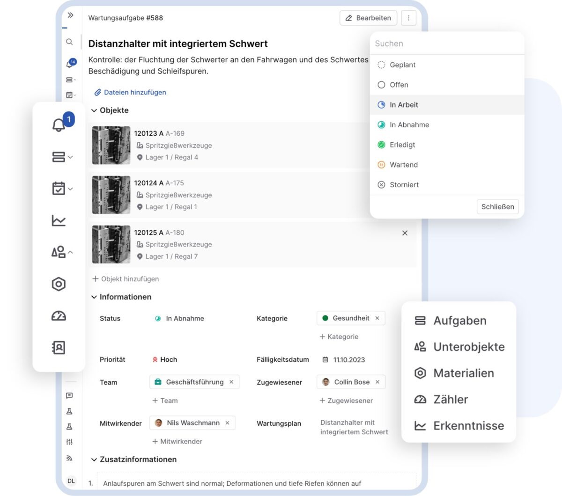Screen dimensions: 562x496
Task: Select Wartend from the status options
Action: click(x=403, y=165)
